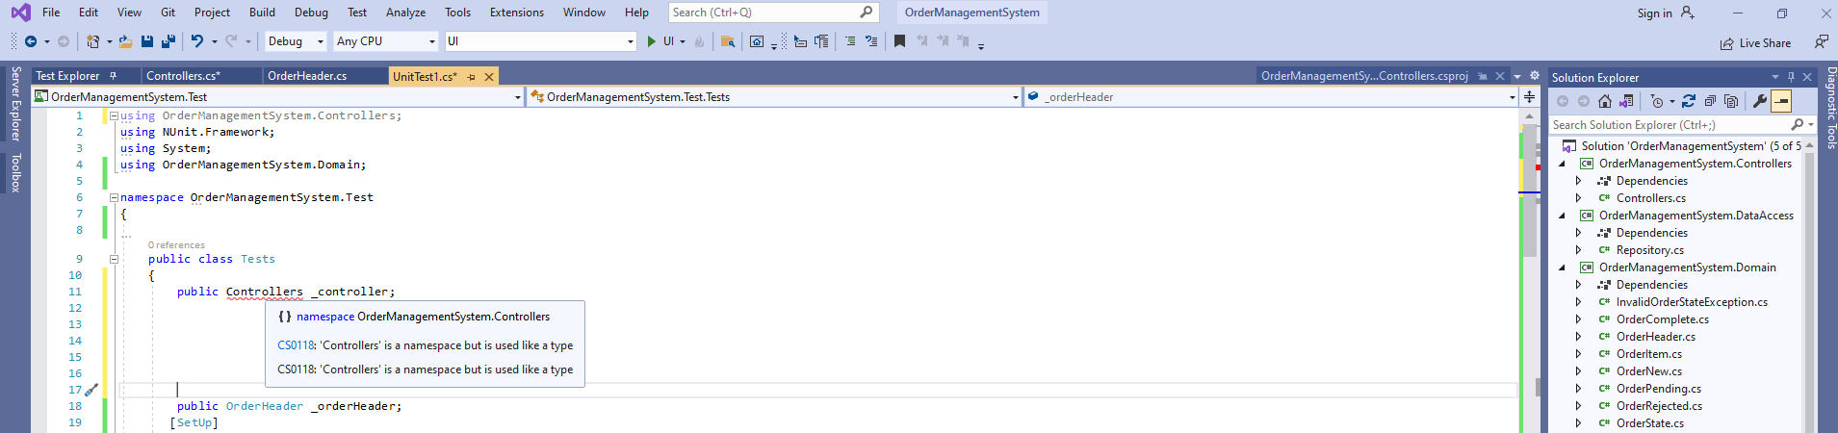Select InvalidOrderStateException.cs file
The width and height of the screenshot is (1838, 433).
pyautogui.click(x=1692, y=302)
